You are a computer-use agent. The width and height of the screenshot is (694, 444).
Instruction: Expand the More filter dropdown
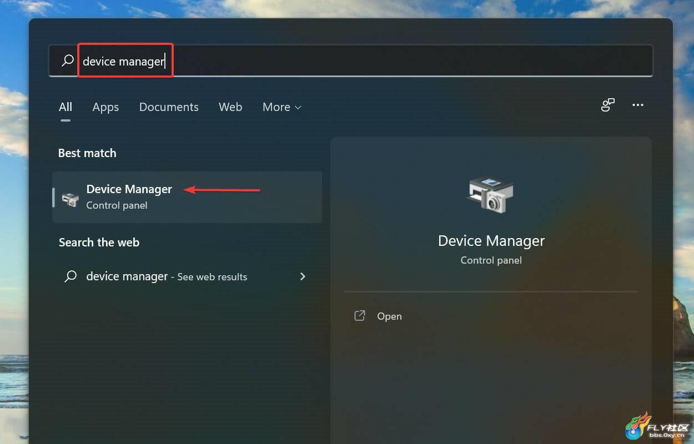tap(282, 107)
